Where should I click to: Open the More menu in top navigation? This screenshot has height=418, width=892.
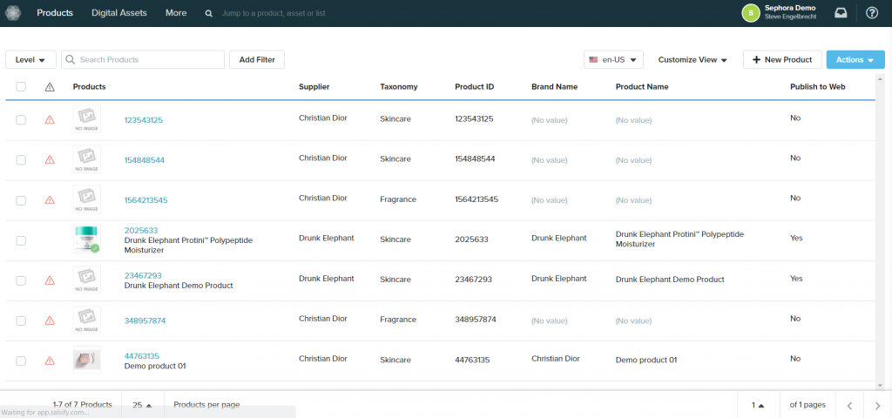[176, 13]
